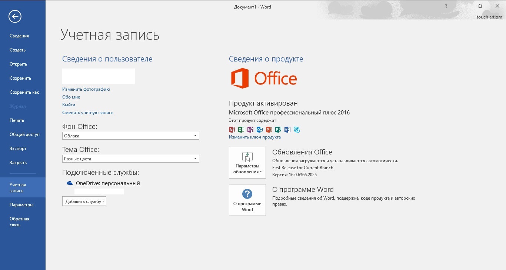This screenshot has height=270, width=506.
Task: Click Microsoft Office профессиональный плюс 2016 text
Action: pos(289,113)
